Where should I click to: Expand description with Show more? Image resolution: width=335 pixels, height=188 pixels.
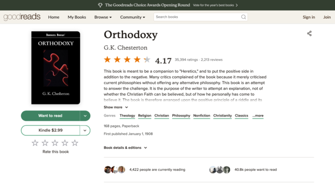[x=116, y=107]
